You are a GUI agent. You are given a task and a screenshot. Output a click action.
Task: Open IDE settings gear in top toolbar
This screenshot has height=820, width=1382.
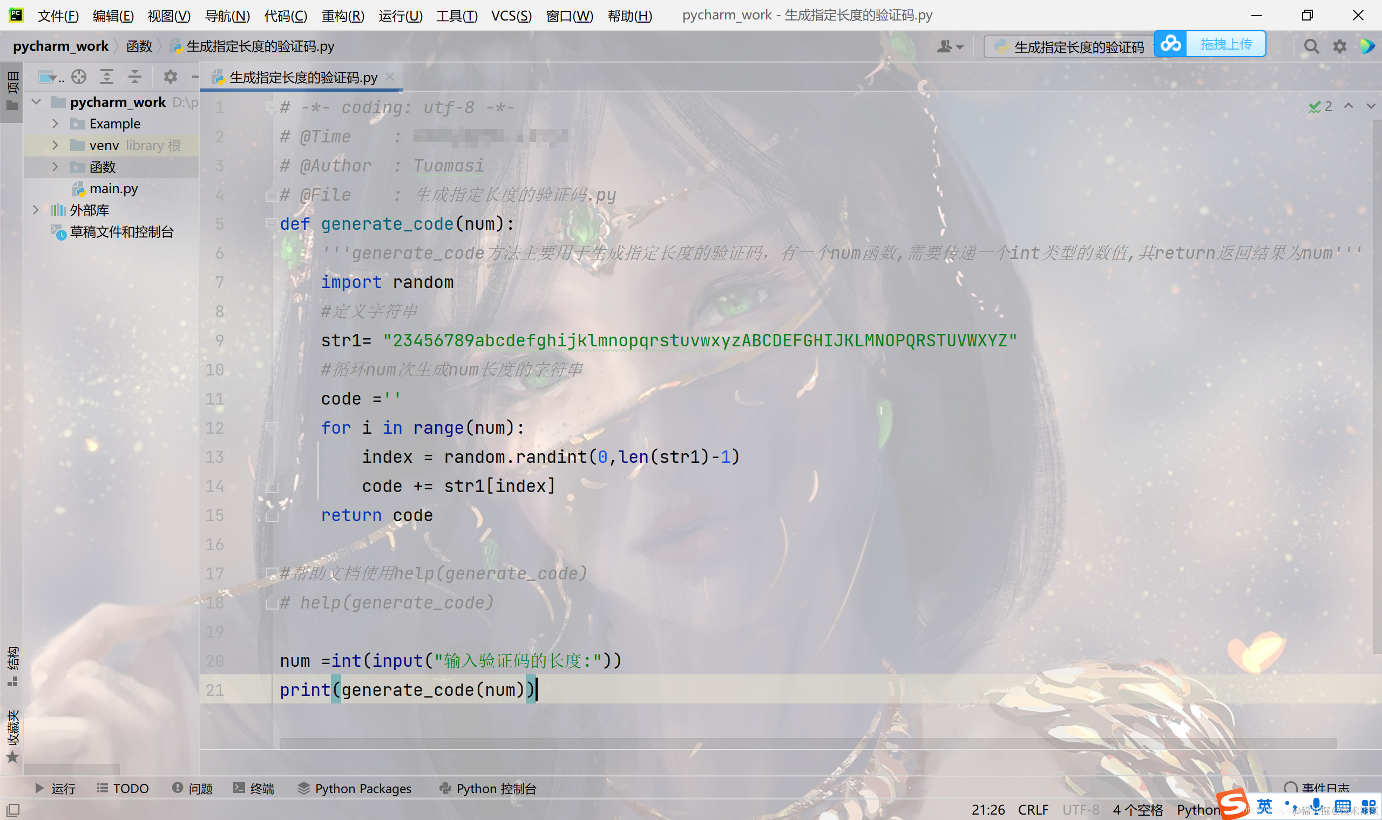(x=1339, y=46)
